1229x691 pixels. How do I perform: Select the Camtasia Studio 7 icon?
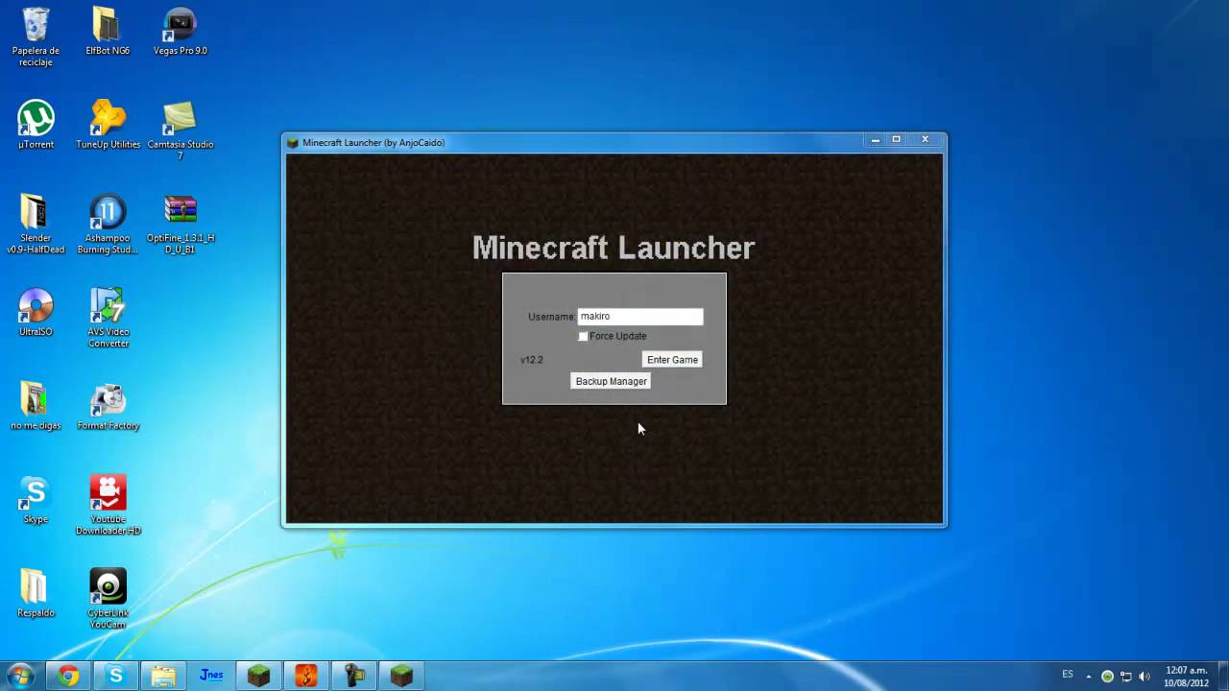click(180, 131)
